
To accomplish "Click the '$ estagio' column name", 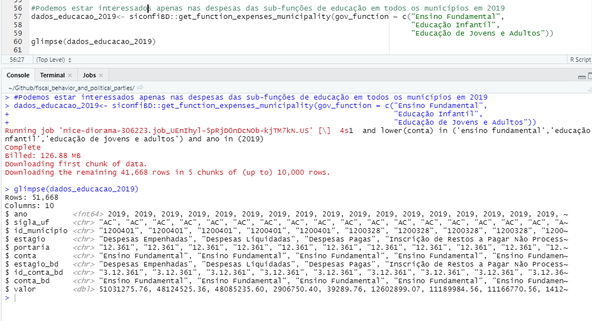I will [25, 239].
